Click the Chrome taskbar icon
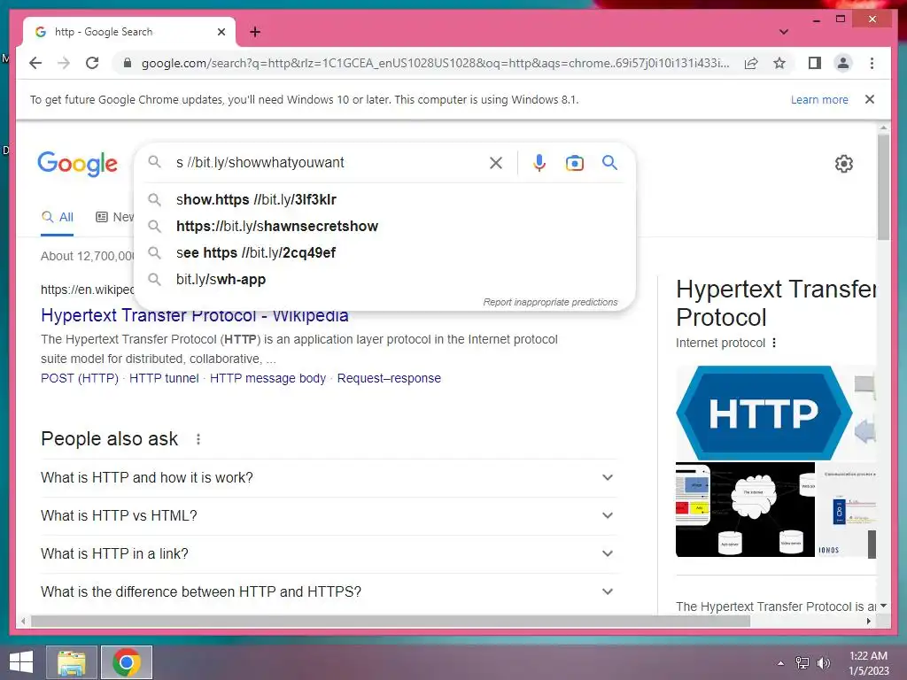Image resolution: width=907 pixels, height=680 pixels. coord(127,662)
